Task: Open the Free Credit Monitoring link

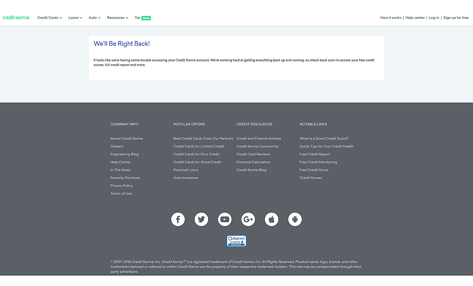Action: 318,162
